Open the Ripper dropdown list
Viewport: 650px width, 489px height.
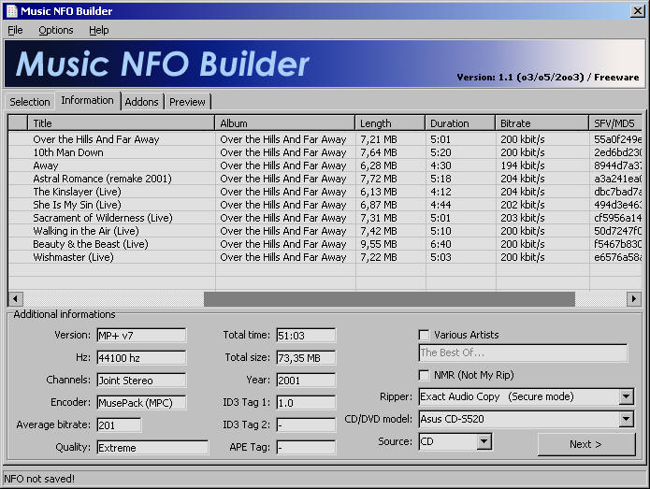click(x=626, y=396)
